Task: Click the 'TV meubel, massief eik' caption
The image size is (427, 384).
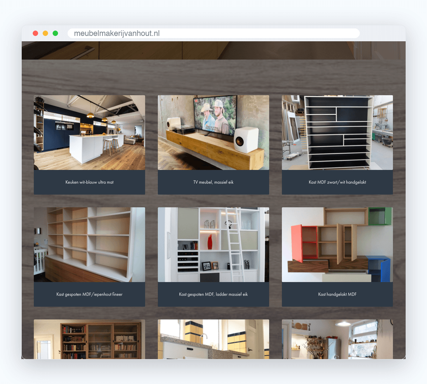Action: [213, 182]
